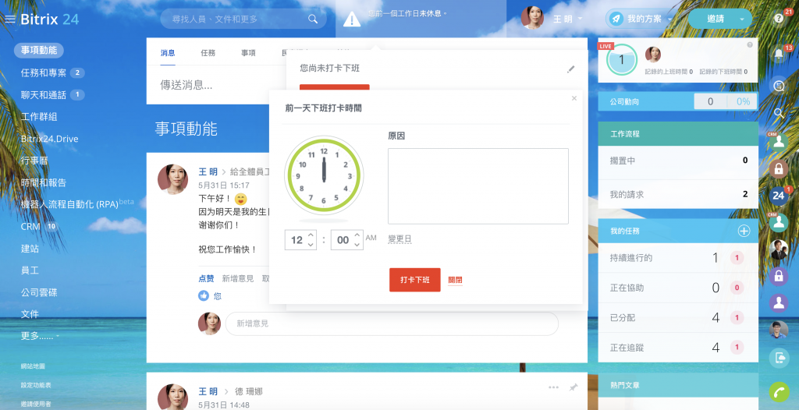Click the 變更日 link
The height and width of the screenshot is (410, 799).
tap(399, 239)
